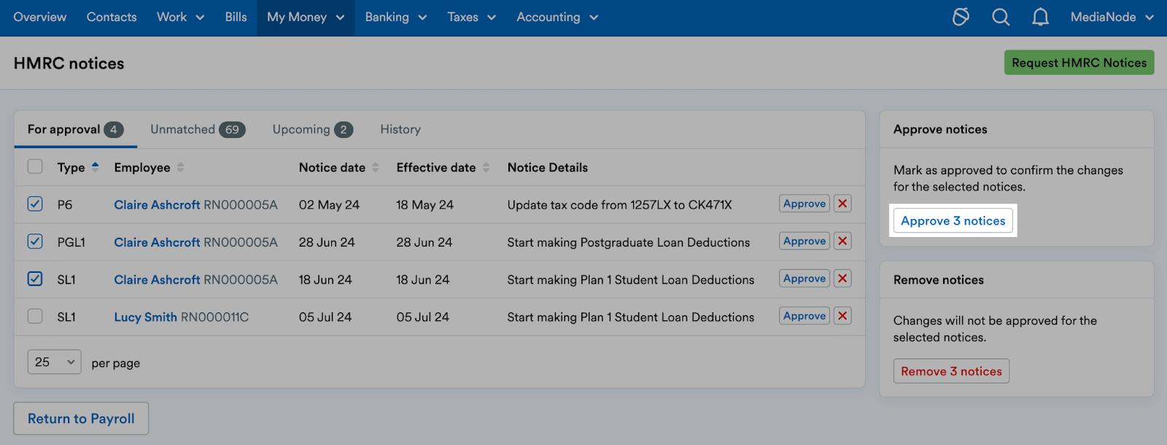Expand the Work menu dropdown
Screen dimensions: 1167x445
click(180, 17)
